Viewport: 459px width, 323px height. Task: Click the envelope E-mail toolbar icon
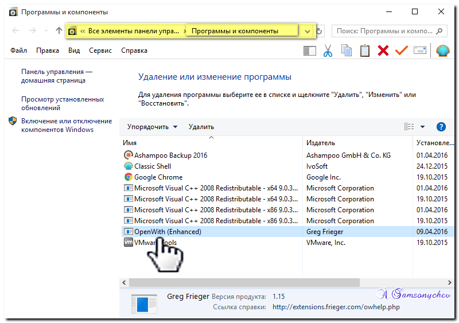coord(420,50)
